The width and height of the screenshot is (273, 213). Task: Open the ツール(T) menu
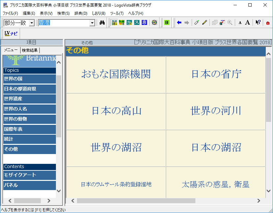coord(117,13)
